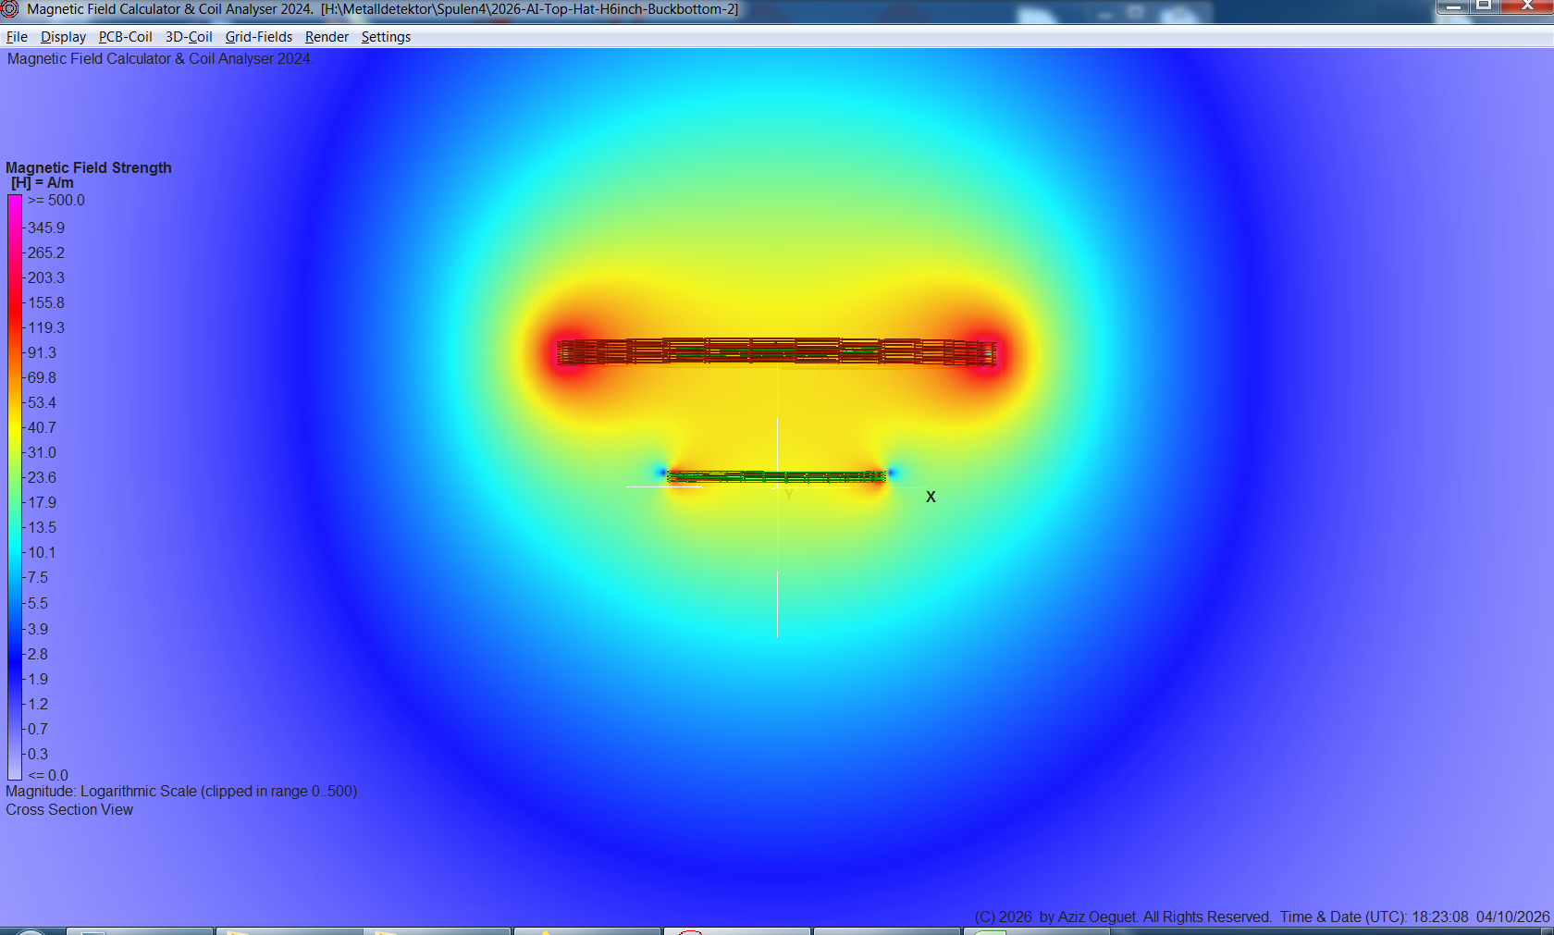Open the File menu
Screen dimensions: 1554x935
(x=16, y=37)
